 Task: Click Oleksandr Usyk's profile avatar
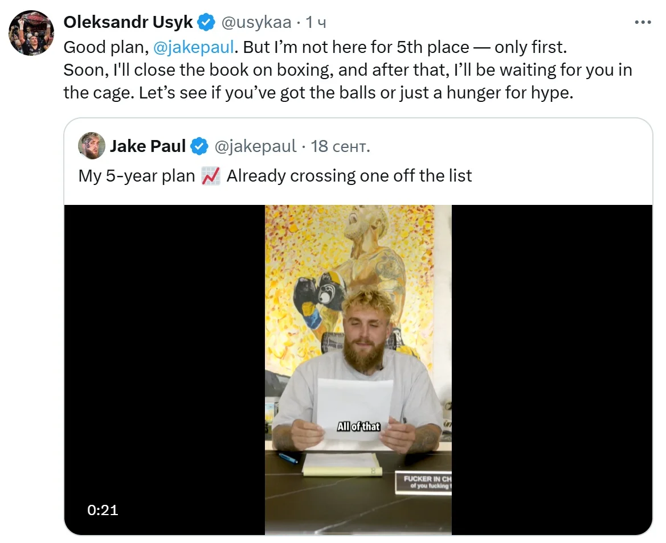coord(31,33)
